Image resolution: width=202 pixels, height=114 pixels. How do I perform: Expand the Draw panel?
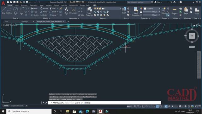pyautogui.click(x=15, y=18)
